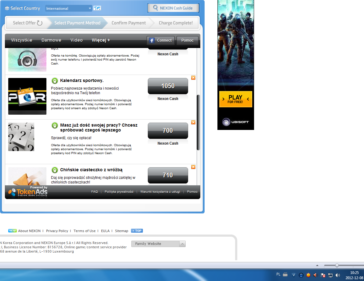Screen dimensions: 364x281
Task: Open the Masz już dość swojej pracy offer title
Action: 99,128
